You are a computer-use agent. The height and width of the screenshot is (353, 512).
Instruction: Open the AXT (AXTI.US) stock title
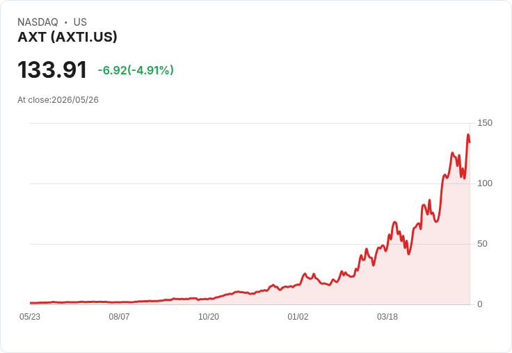tap(67, 37)
